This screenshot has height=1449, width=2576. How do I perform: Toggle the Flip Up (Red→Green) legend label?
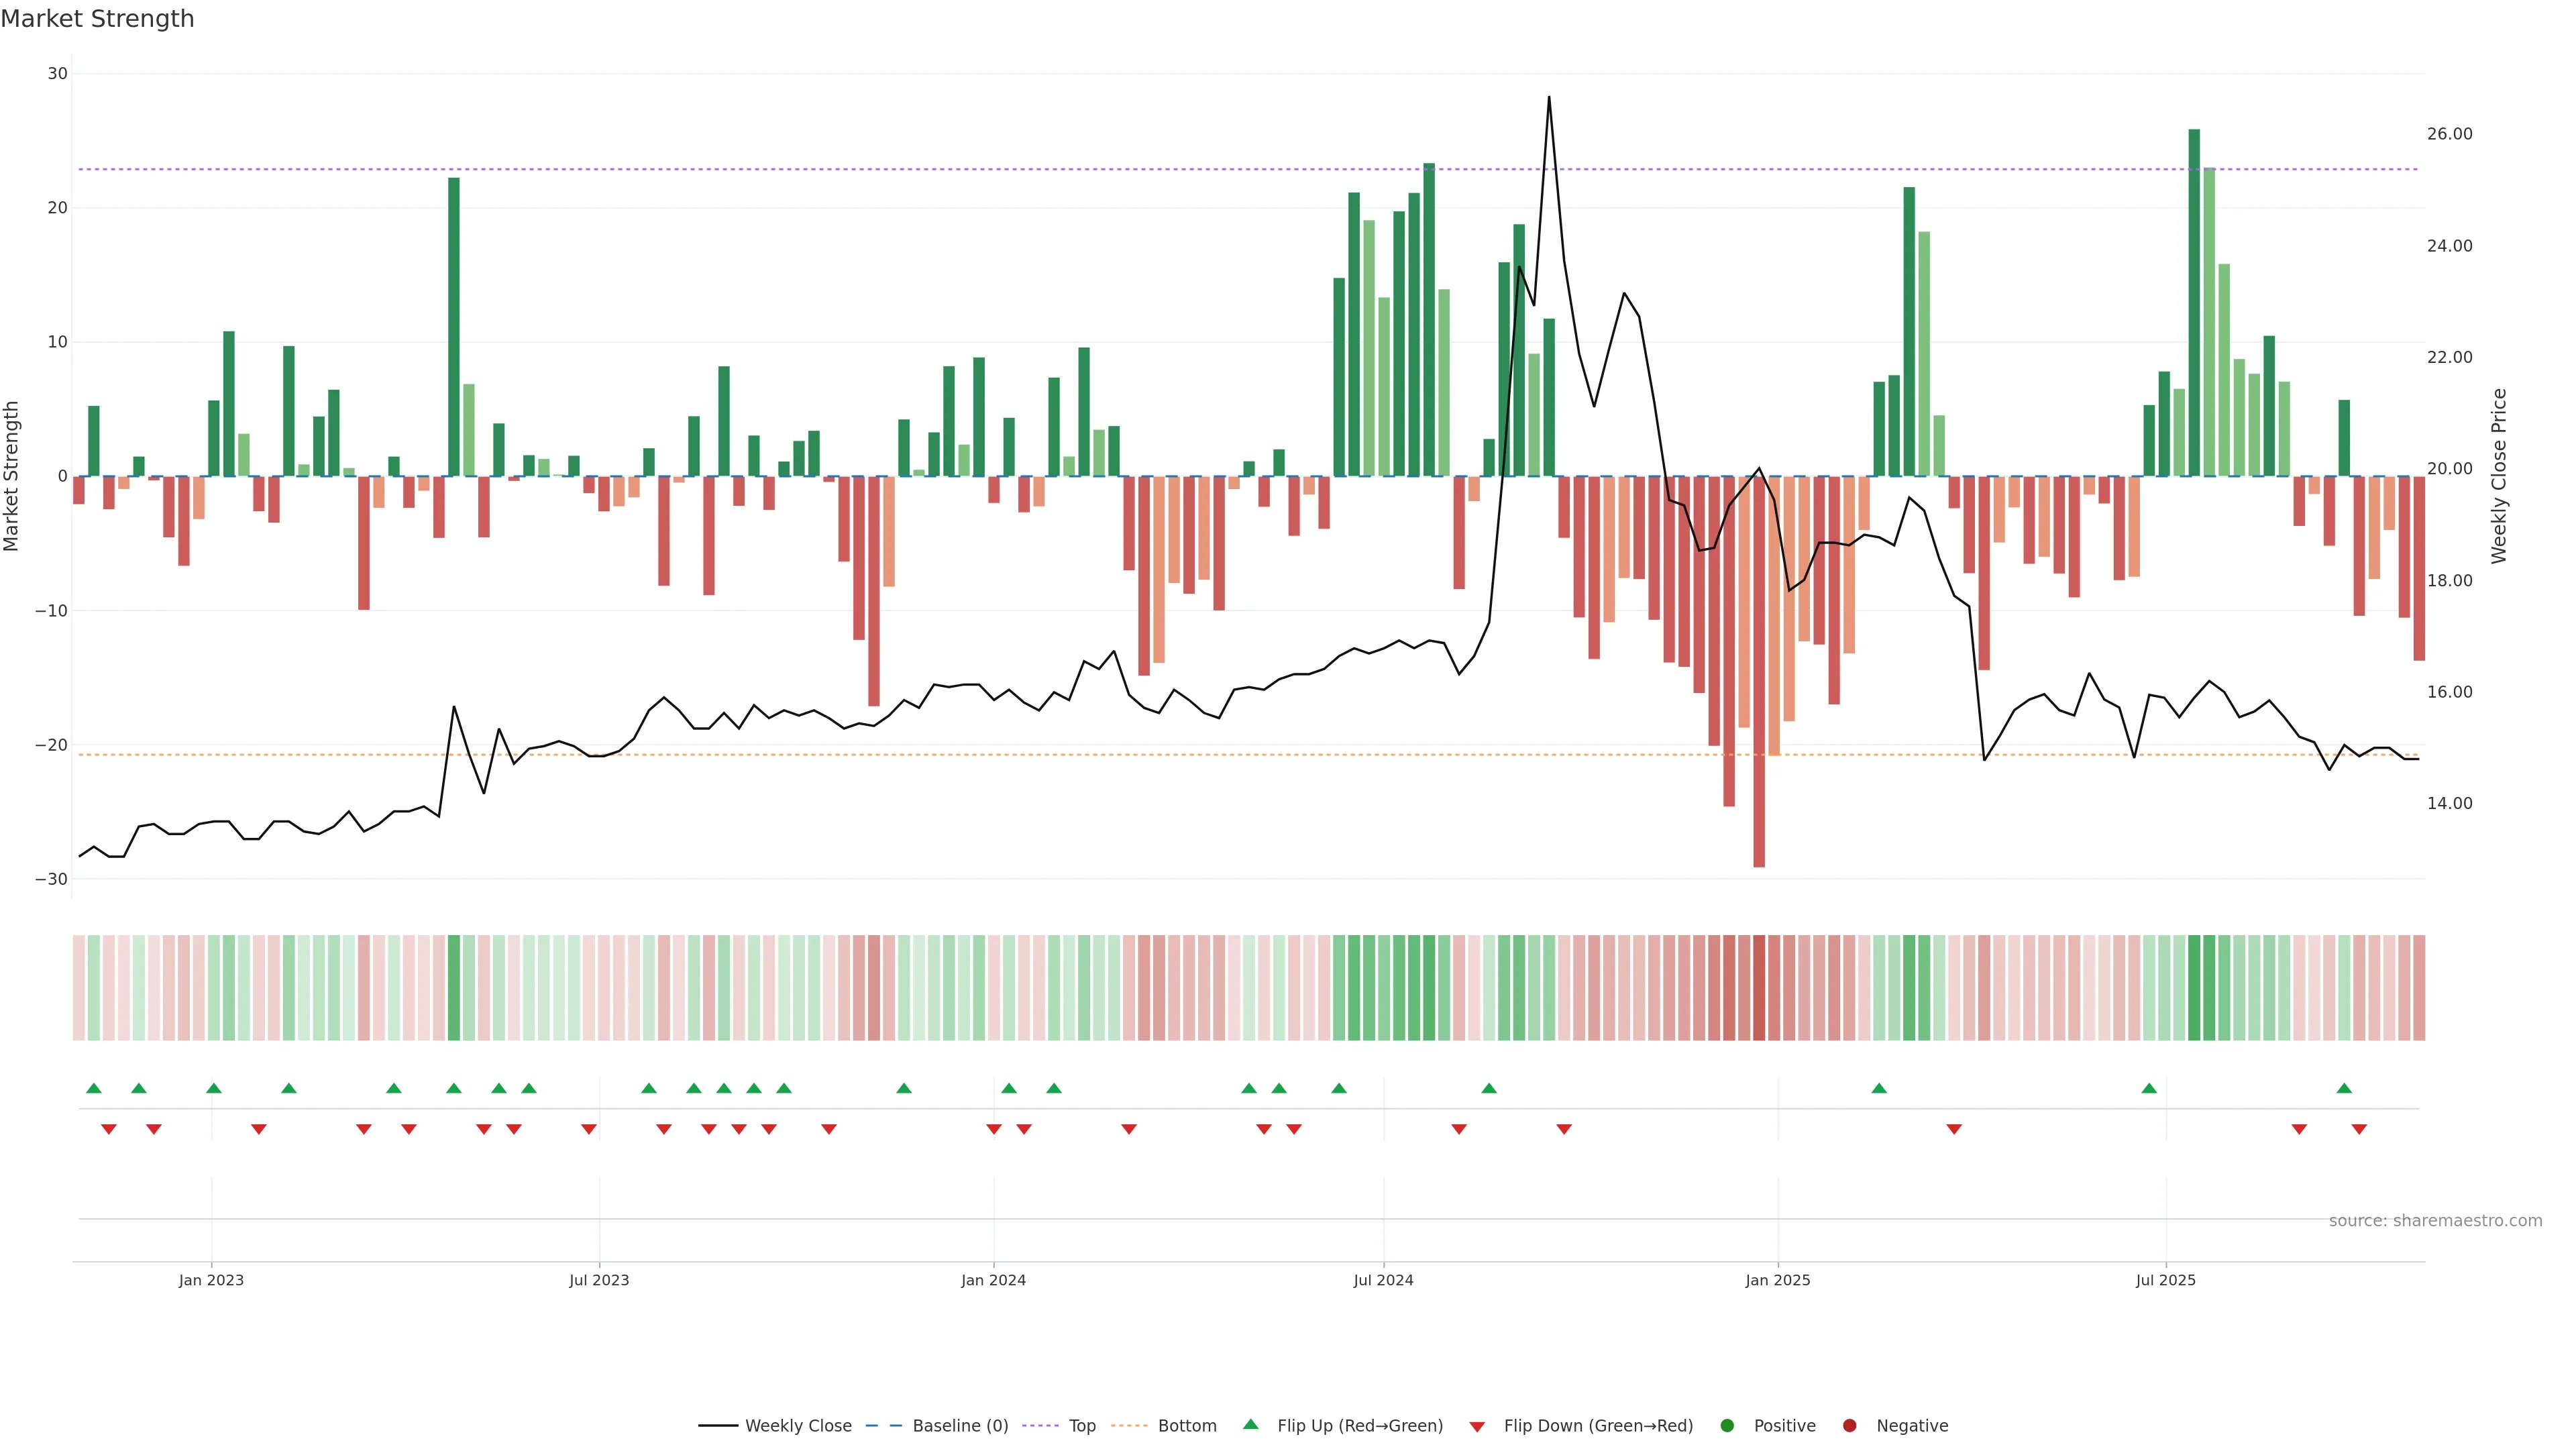click(x=1360, y=1426)
